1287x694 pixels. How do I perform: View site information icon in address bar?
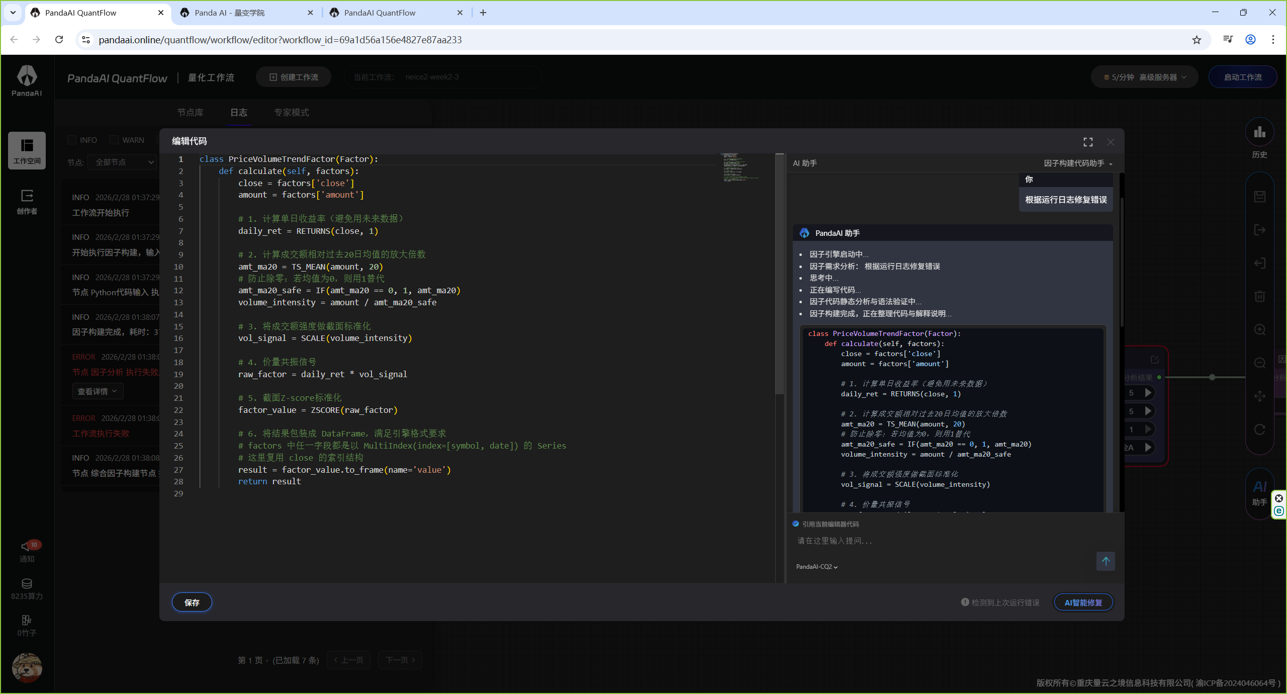[x=86, y=40]
